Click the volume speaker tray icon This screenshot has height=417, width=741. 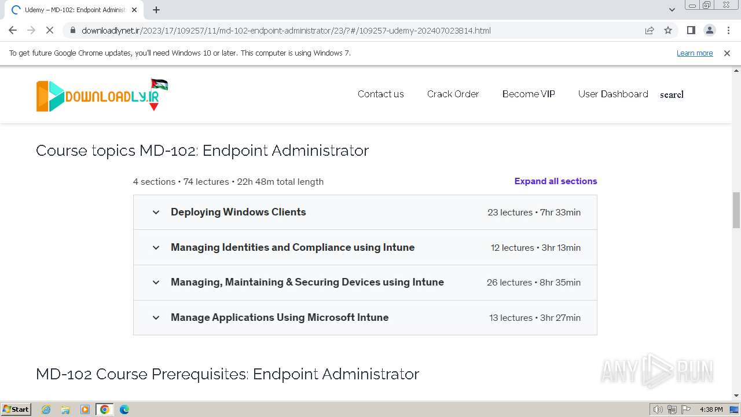point(658,409)
